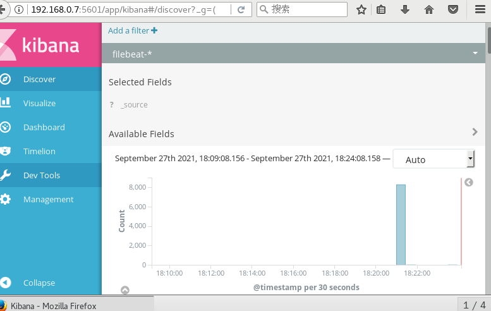Click the _source field type question mark
This screenshot has width=491, height=311.
[111, 104]
